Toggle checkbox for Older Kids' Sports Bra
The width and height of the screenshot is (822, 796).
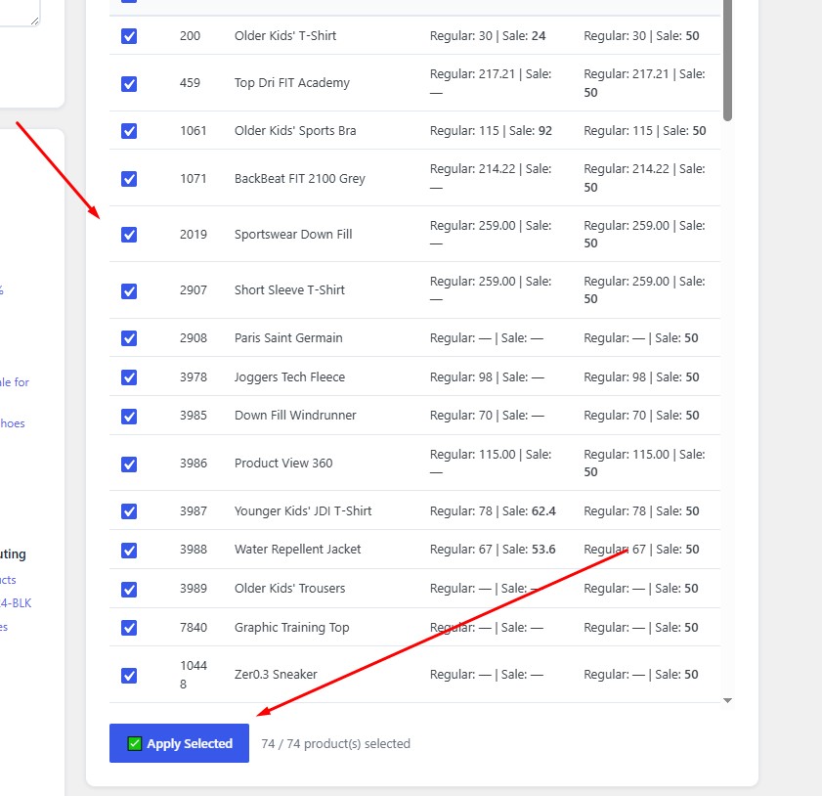[129, 131]
